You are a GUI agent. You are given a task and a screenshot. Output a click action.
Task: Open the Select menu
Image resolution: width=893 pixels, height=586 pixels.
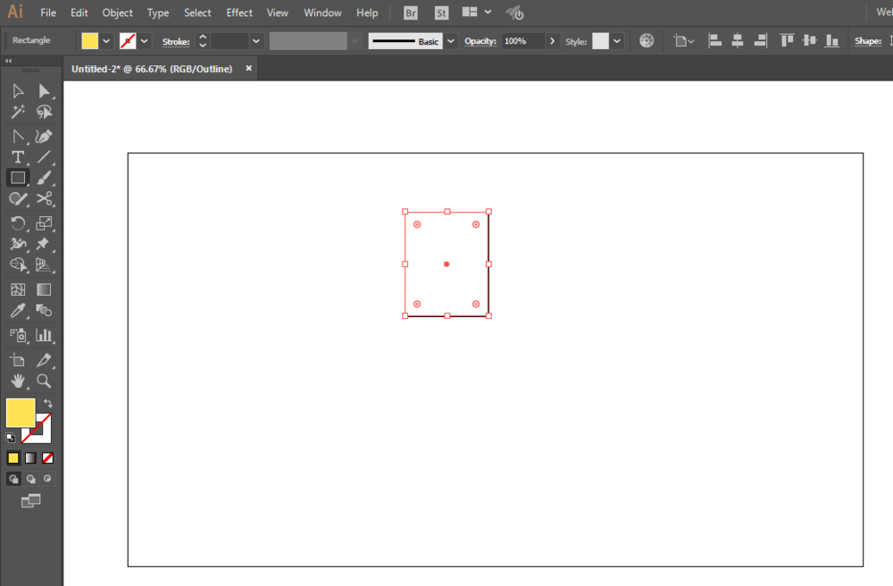click(x=197, y=13)
